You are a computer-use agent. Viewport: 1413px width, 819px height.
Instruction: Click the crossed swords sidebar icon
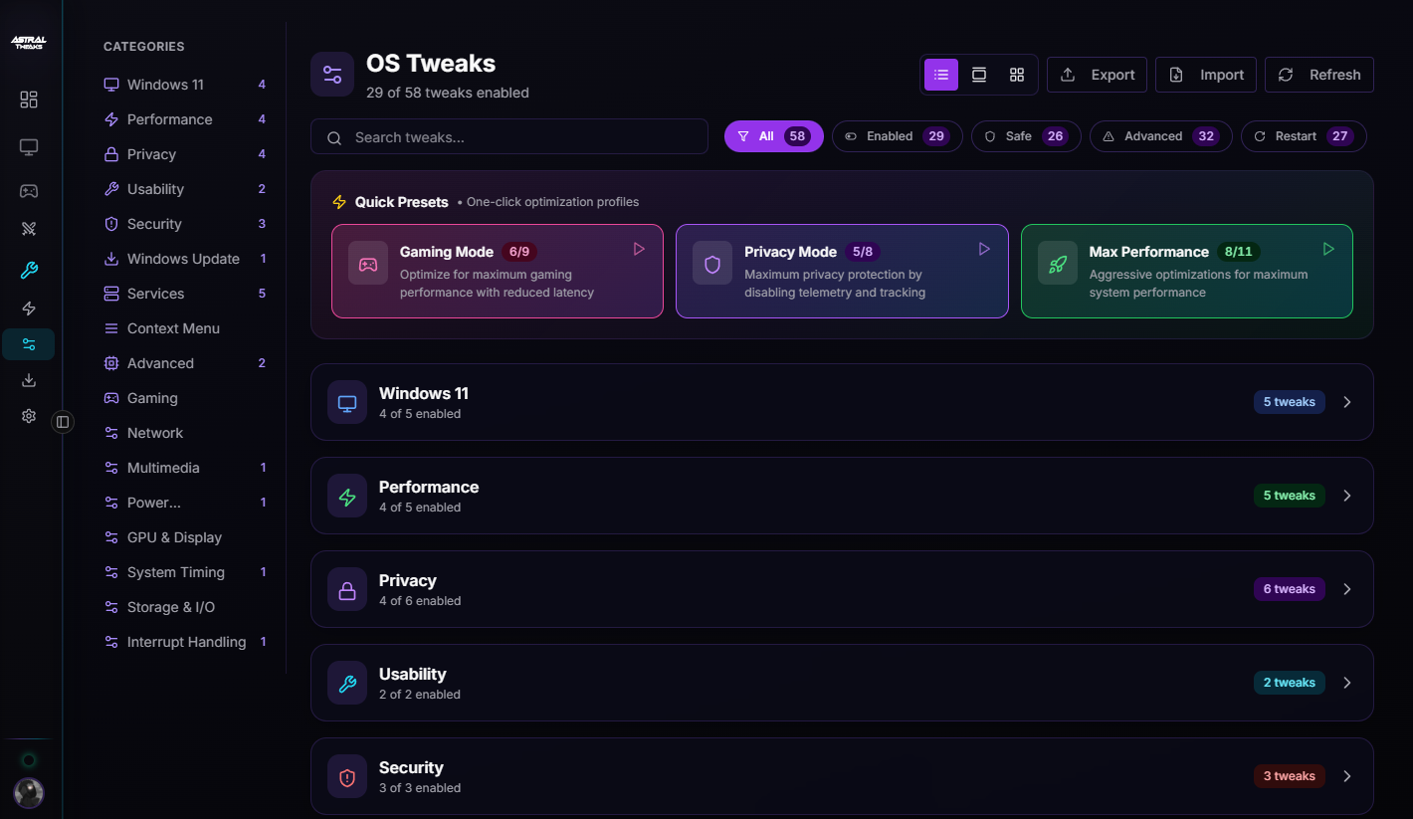tap(29, 229)
